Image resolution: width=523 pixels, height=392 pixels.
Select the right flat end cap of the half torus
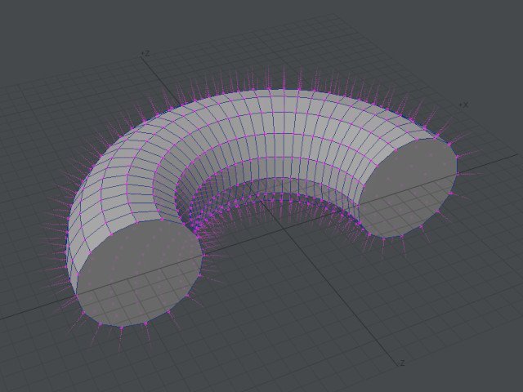tap(408, 188)
